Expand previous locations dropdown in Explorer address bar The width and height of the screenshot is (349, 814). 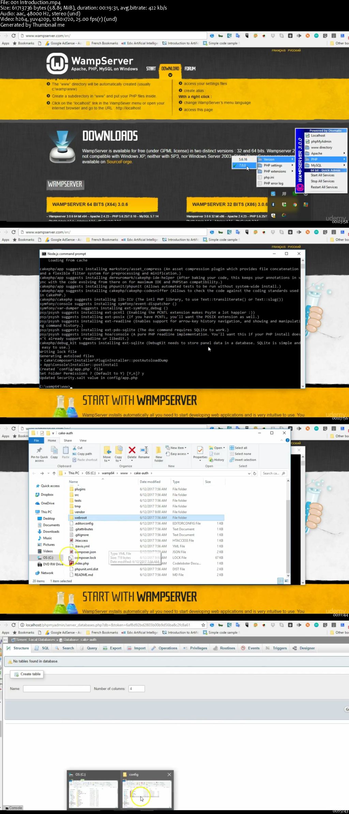coord(249,473)
